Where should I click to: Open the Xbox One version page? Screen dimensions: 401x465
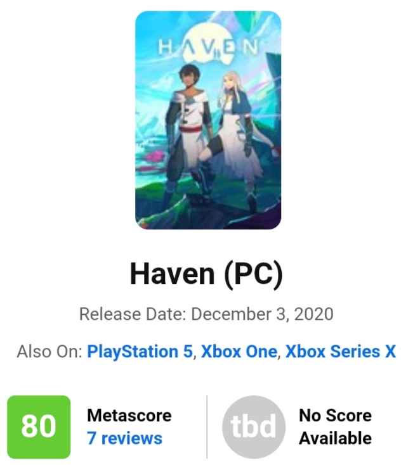[x=239, y=352]
